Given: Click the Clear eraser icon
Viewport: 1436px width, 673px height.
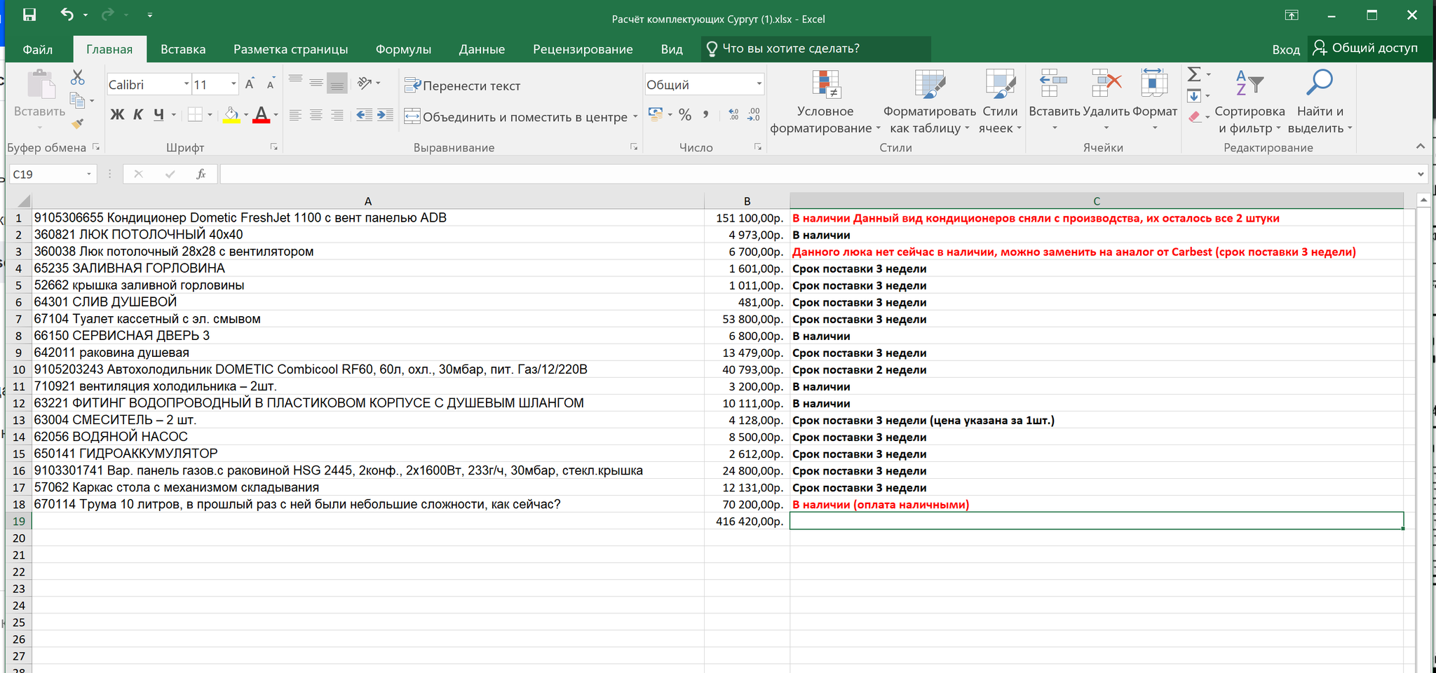Looking at the screenshot, I should 1195,117.
